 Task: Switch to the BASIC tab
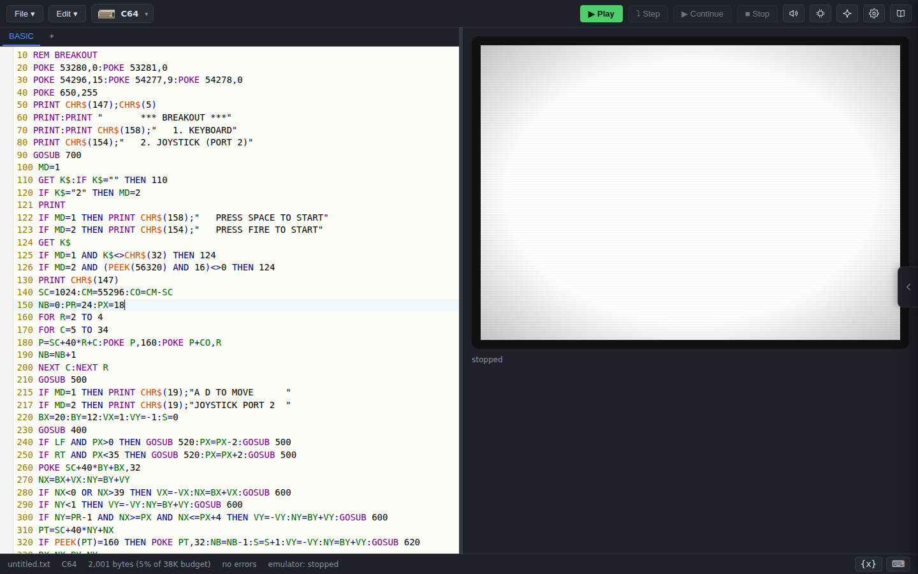21,36
